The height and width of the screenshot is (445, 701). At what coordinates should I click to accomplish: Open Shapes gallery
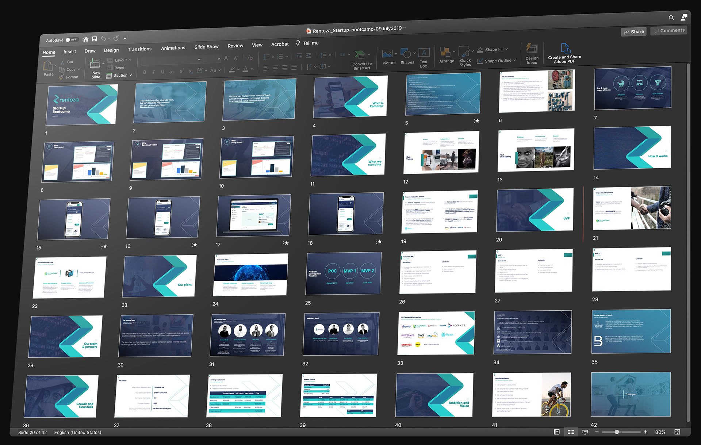pos(407,57)
